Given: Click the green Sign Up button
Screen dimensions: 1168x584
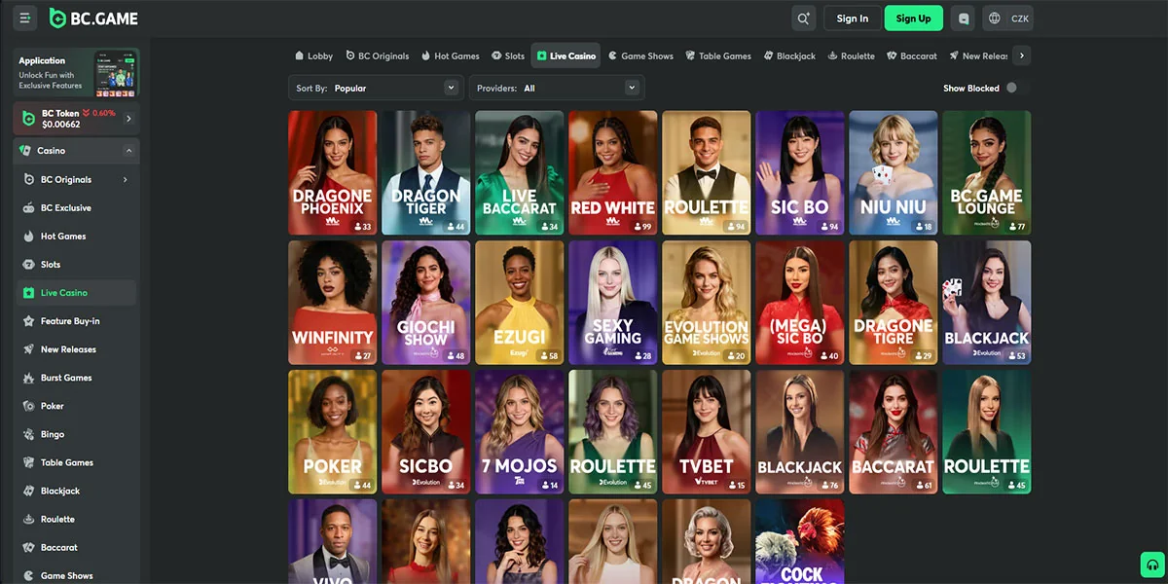Looking at the screenshot, I should (913, 18).
